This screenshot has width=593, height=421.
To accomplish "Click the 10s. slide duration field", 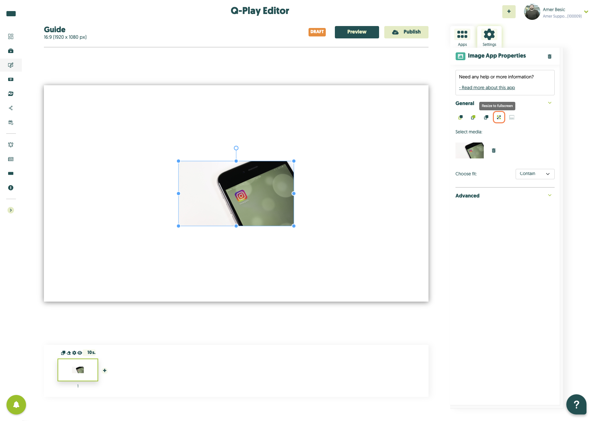I will (91, 353).
